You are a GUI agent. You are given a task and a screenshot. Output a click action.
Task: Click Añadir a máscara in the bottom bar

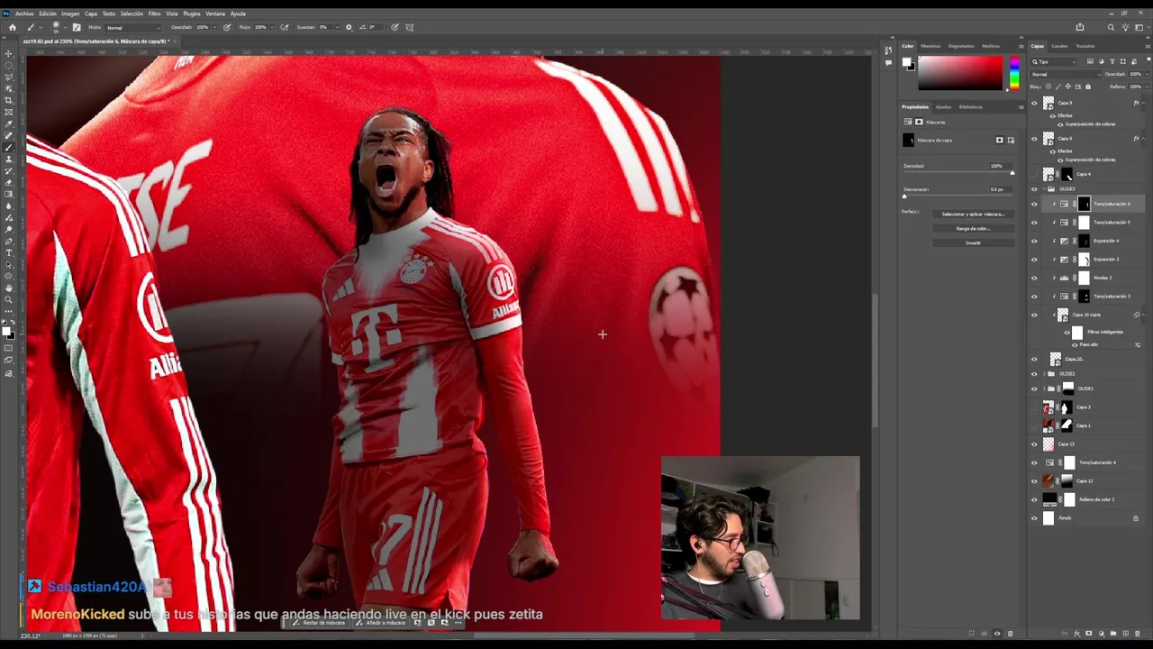[x=382, y=623]
